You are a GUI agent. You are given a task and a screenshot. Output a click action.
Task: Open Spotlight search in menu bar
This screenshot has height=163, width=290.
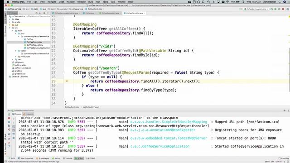point(280,2)
